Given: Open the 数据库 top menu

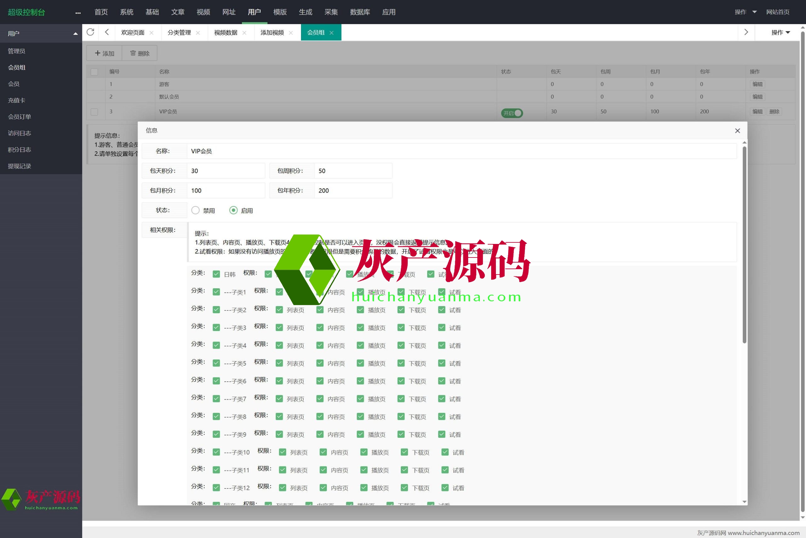Looking at the screenshot, I should pyautogui.click(x=360, y=12).
